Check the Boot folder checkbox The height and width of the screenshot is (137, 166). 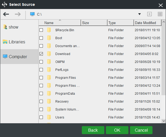click(x=41, y=38)
